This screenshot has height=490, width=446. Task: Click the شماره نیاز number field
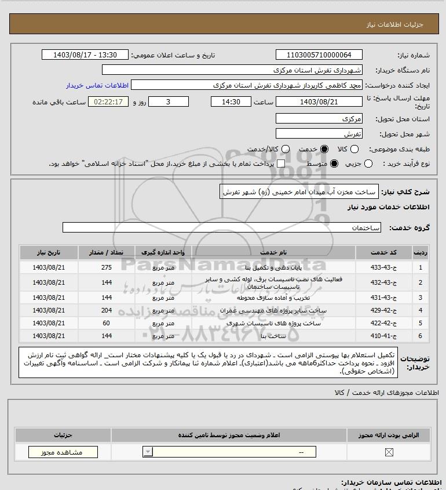(x=319, y=55)
